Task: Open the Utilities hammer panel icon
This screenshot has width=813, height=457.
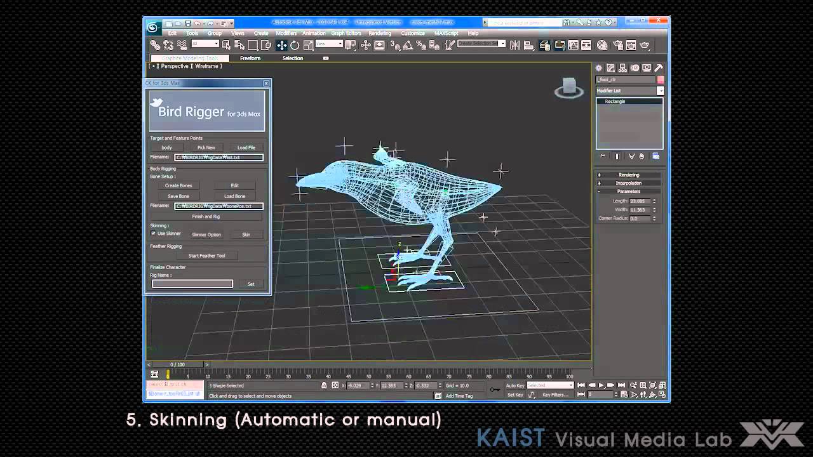Action: (x=659, y=68)
